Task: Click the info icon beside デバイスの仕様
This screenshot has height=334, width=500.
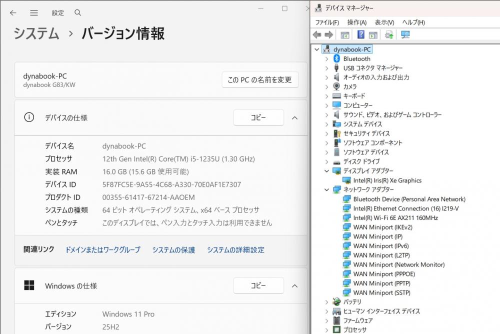Action: (x=29, y=117)
